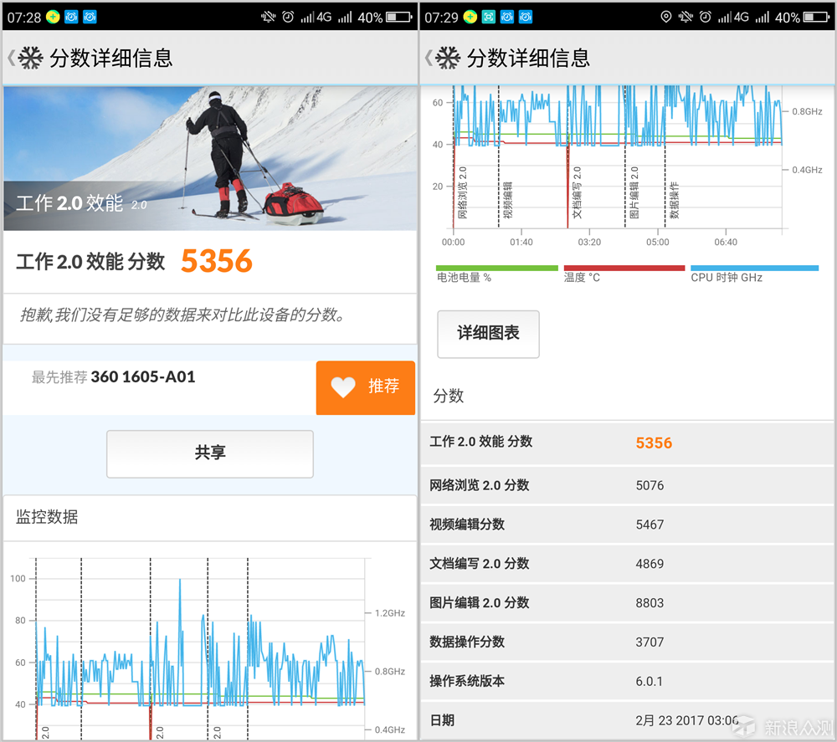Tap the 网络浏览 2.0 marker label in right chart
The width and height of the screenshot is (837, 742).
coord(463,192)
